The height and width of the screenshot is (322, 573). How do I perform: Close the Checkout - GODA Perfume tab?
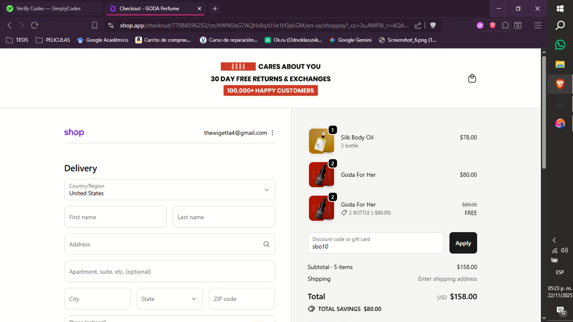[x=199, y=8]
